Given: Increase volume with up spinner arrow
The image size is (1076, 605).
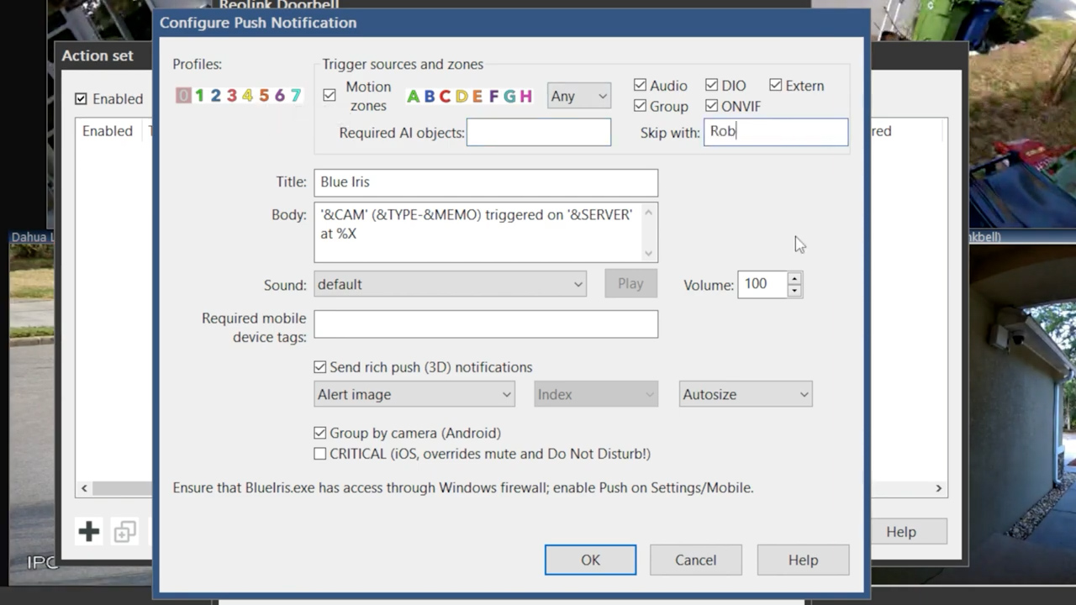Looking at the screenshot, I should [x=794, y=278].
